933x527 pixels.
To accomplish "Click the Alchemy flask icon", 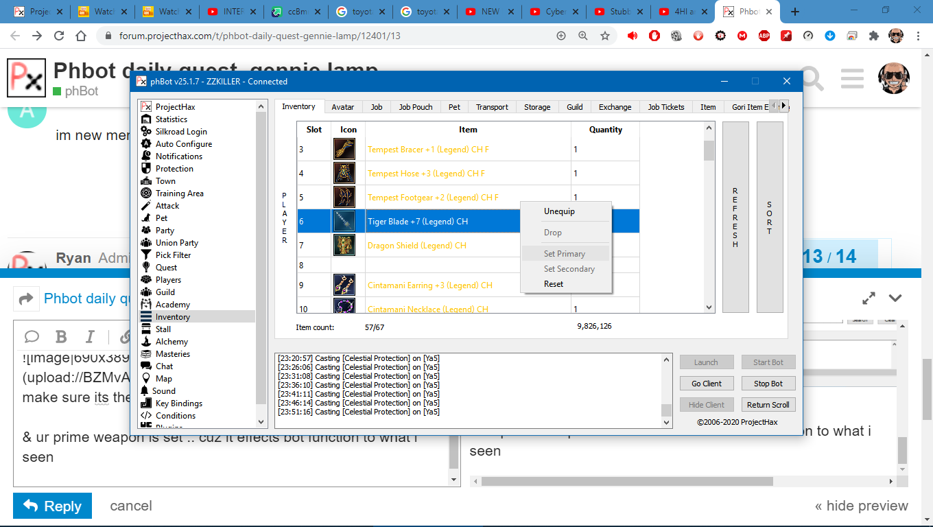I will pyautogui.click(x=145, y=342).
